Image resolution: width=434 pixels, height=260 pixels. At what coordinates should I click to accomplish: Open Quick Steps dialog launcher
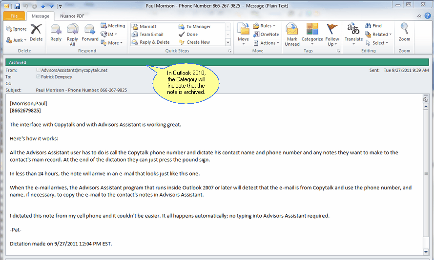pyautogui.click(x=230, y=51)
